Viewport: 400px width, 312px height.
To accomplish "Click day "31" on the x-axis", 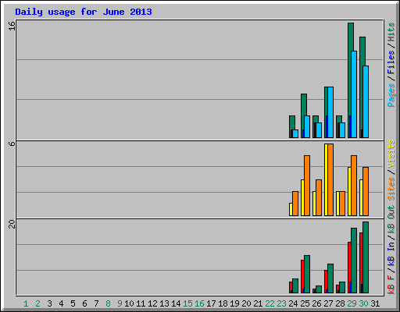I will (x=375, y=303).
